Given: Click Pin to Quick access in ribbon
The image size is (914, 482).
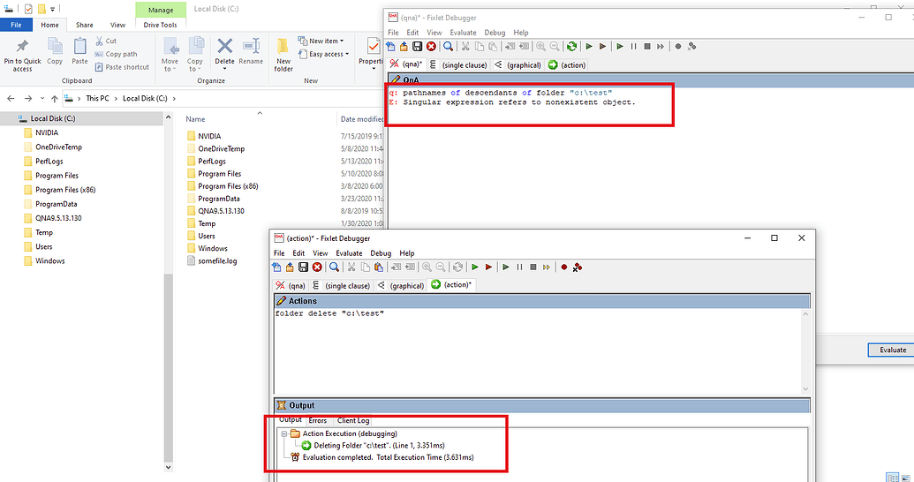Looking at the screenshot, I should click(x=22, y=56).
